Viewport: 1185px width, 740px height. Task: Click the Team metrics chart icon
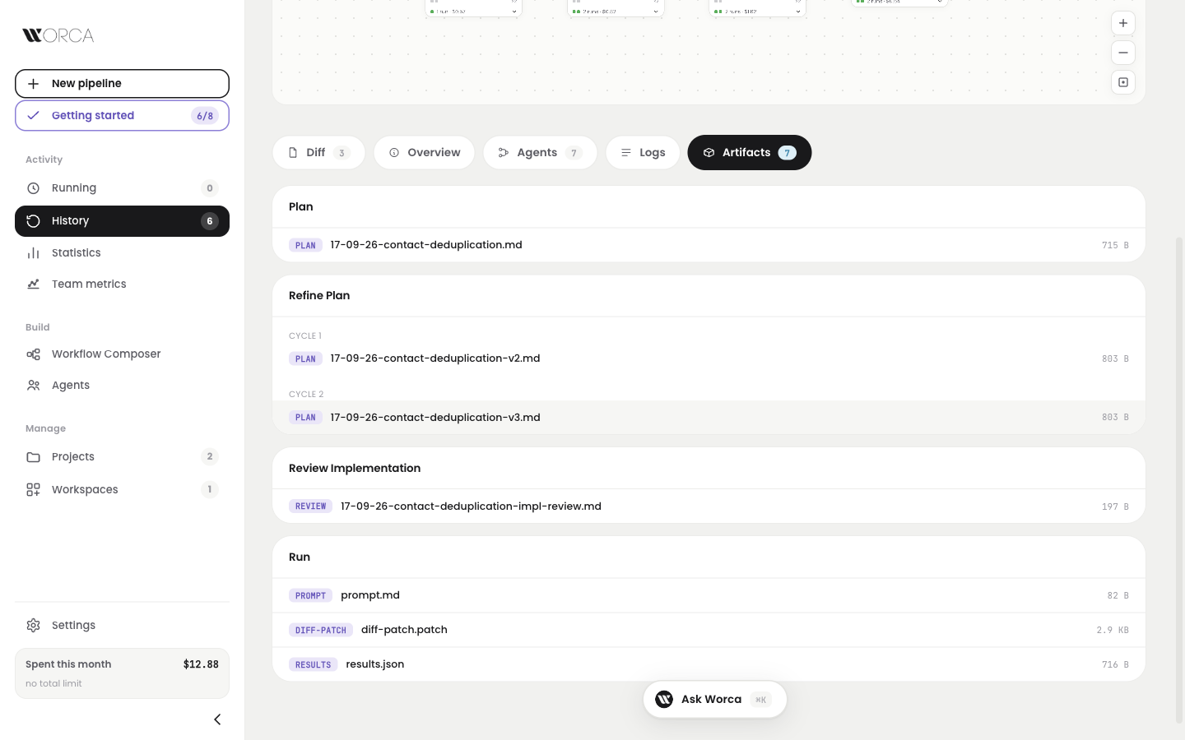coord(33,284)
